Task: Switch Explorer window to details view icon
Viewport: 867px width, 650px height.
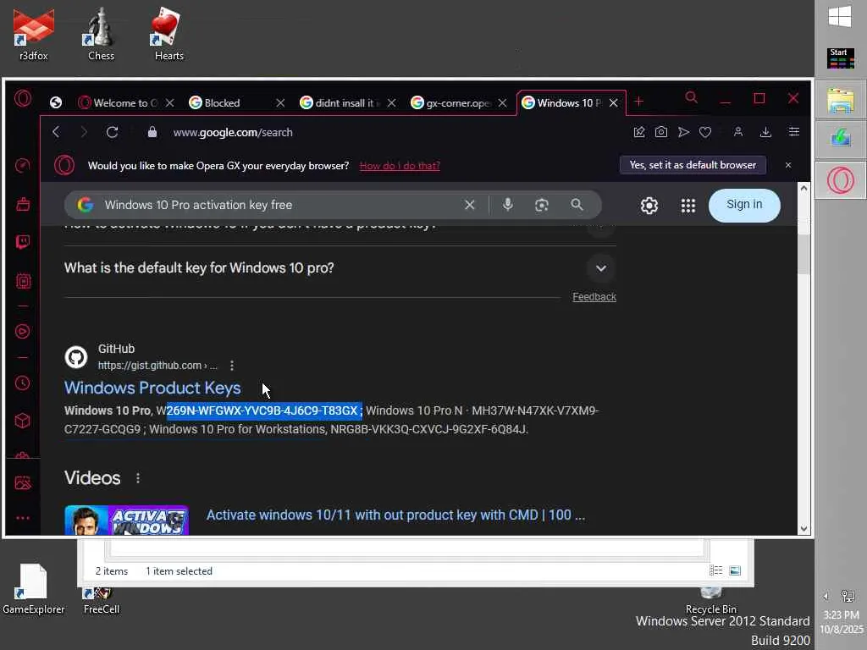Action: point(716,570)
